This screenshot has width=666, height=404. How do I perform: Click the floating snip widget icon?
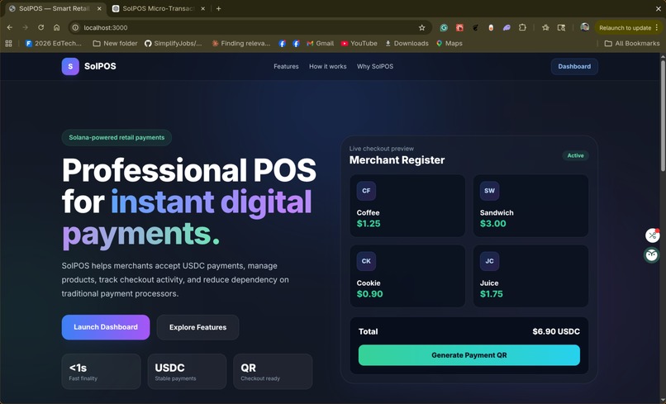point(652,235)
